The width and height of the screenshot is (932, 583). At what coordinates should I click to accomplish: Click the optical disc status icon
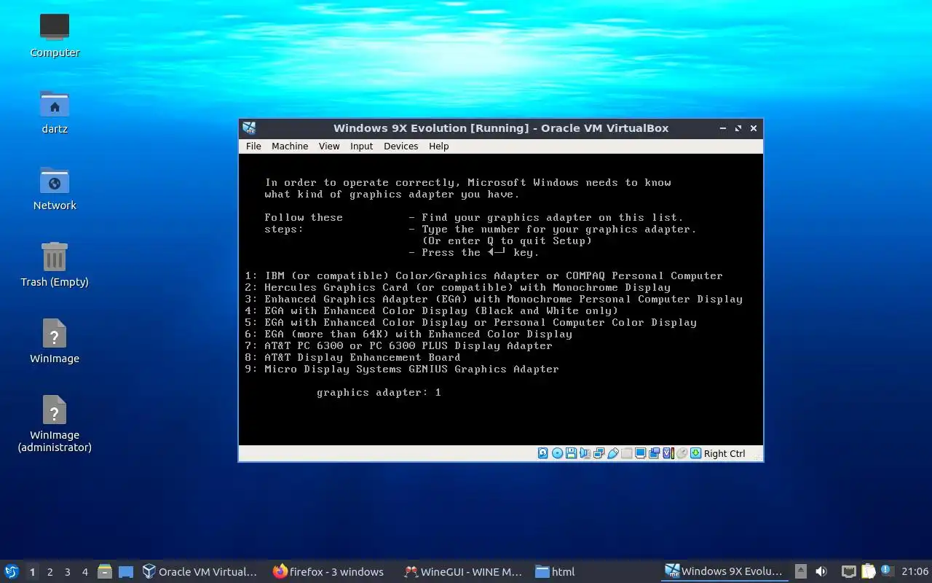[557, 453]
